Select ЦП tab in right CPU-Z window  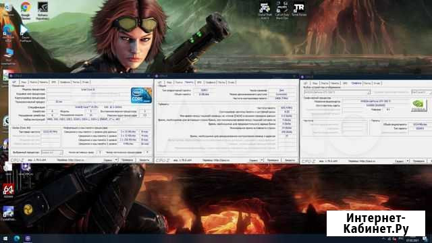click(x=306, y=83)
